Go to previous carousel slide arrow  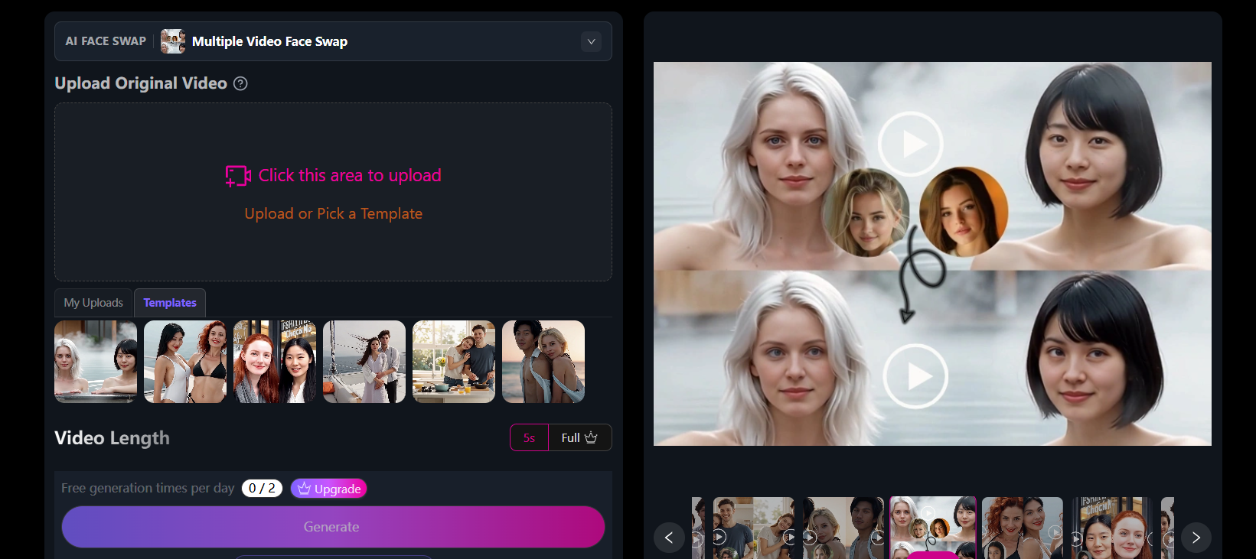click(x=669, y=538)
